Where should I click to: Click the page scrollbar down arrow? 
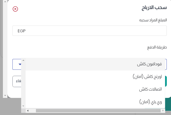(x=5, y=96)
